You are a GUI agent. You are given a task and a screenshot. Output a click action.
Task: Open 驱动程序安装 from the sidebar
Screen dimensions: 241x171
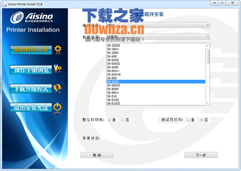(x=31, y=50)
